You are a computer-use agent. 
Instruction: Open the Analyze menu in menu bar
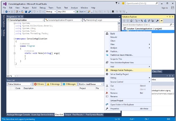[74, 8]
